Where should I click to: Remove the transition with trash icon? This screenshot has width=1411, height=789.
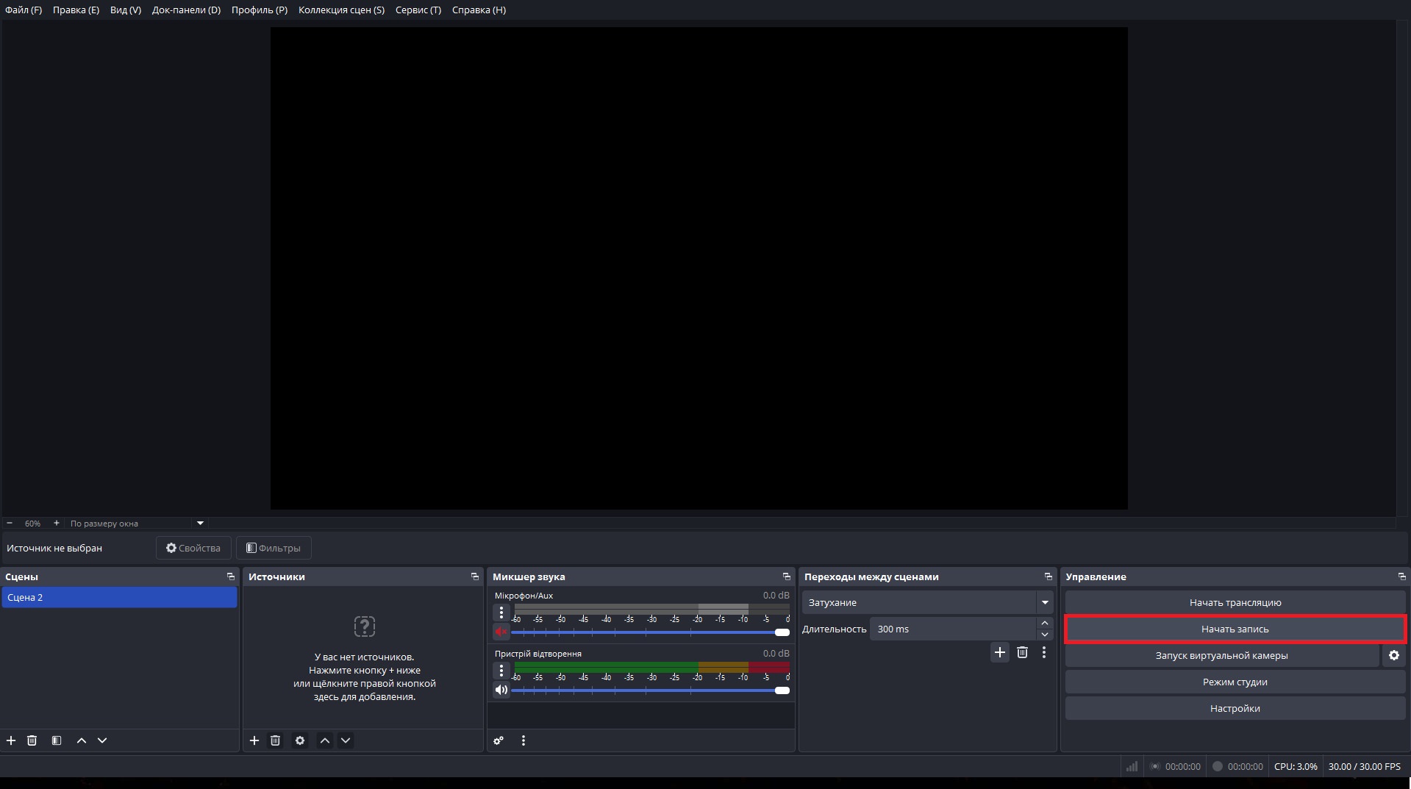(x=1022, y=652)
